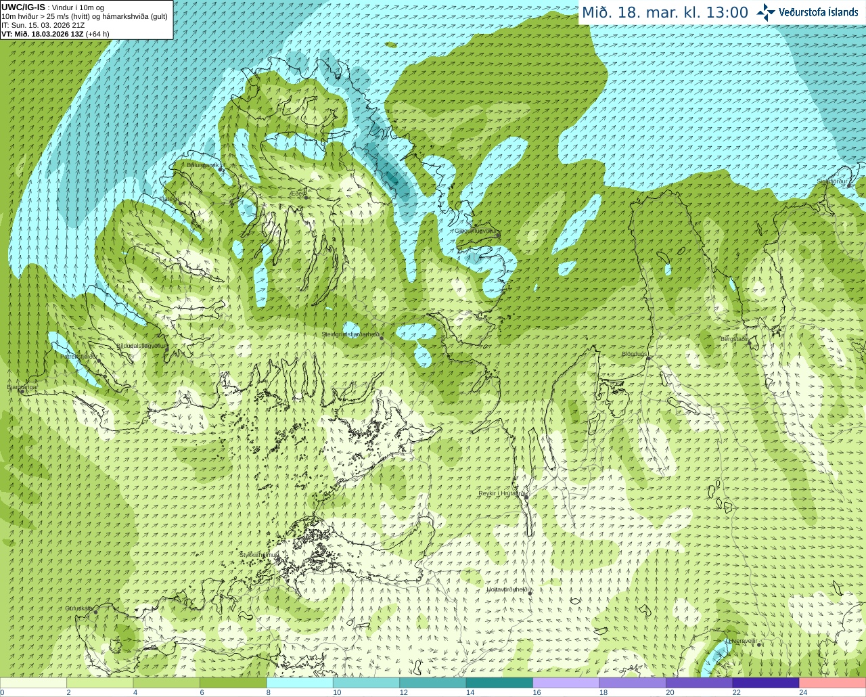Click the 0–2 m/s pale yellow legend swatch
The height and width of the screenshot is (697, 866).
click(33, 683)
